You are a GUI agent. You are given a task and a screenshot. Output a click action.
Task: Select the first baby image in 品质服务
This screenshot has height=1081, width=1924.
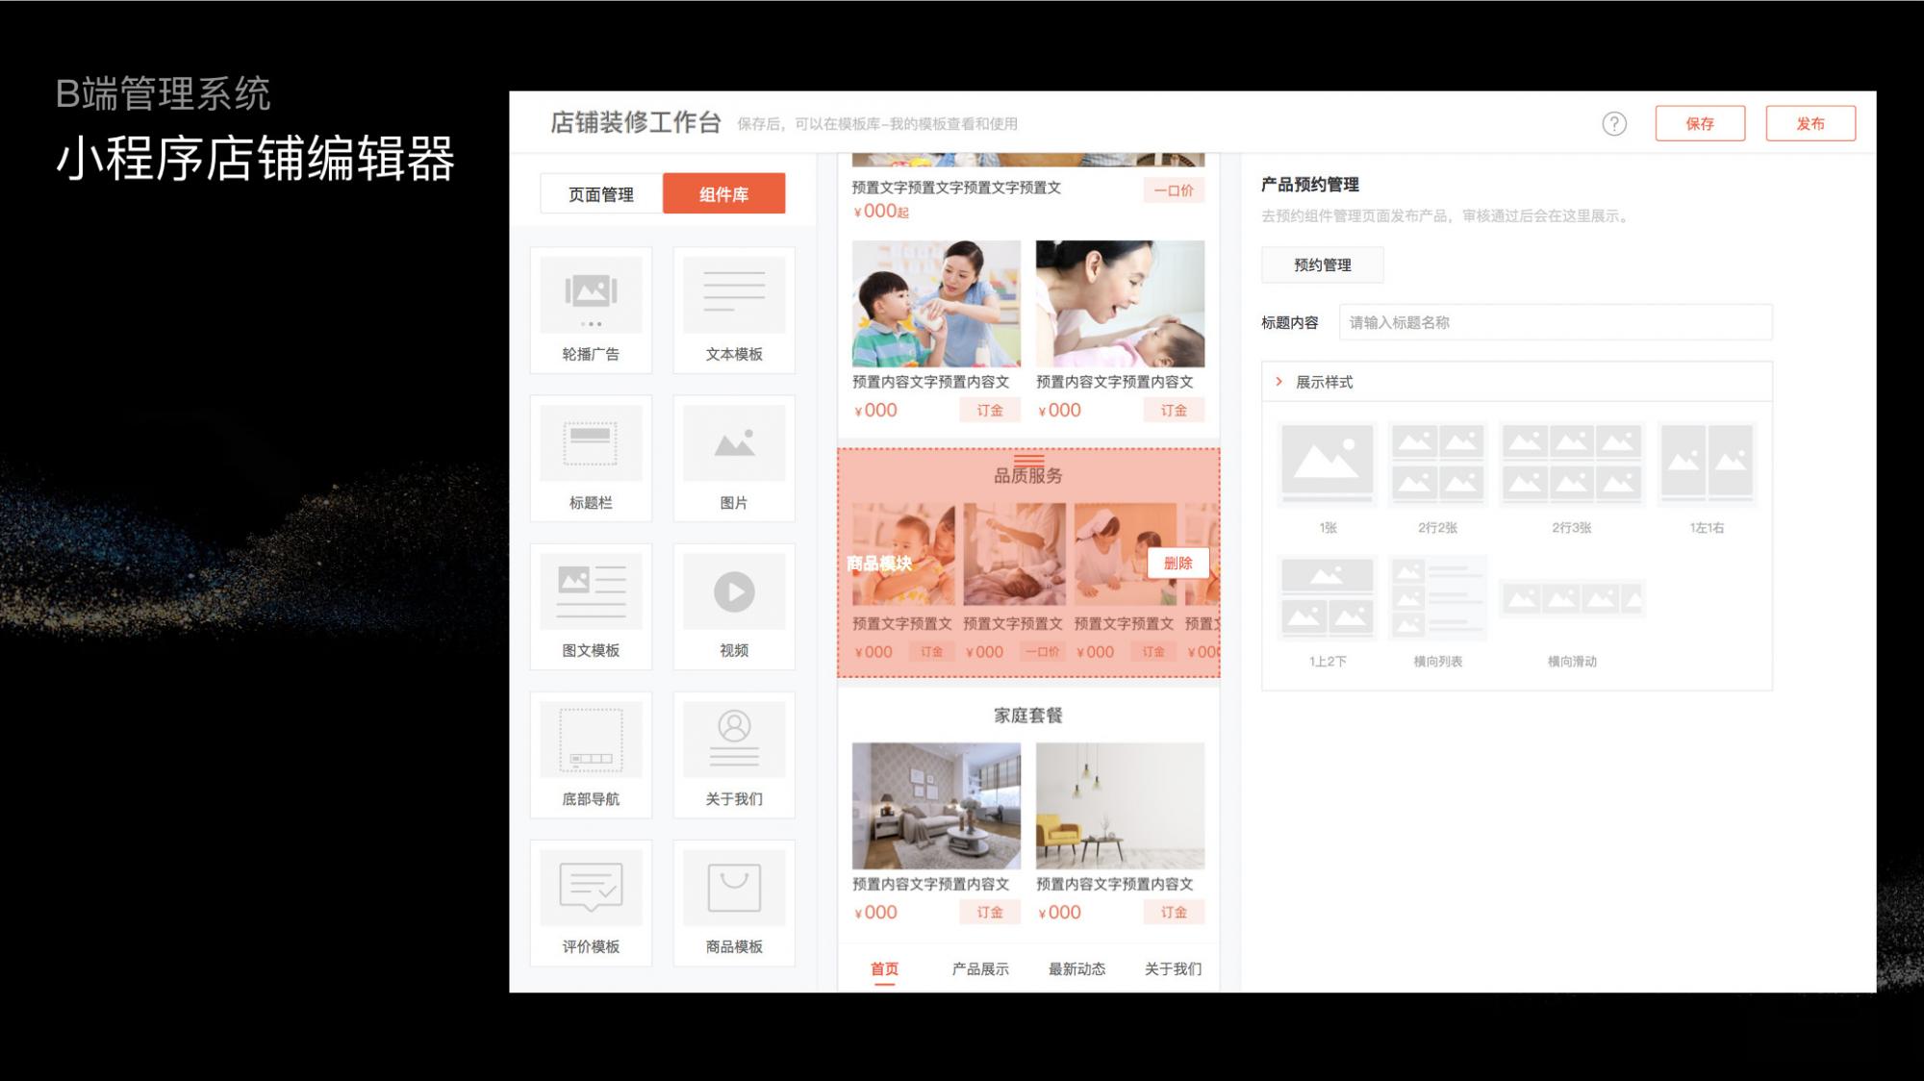click(903, 554)
